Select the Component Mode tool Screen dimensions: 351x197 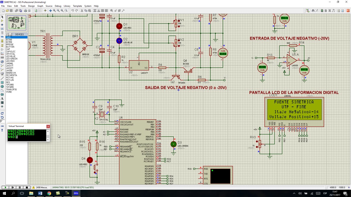2,21
